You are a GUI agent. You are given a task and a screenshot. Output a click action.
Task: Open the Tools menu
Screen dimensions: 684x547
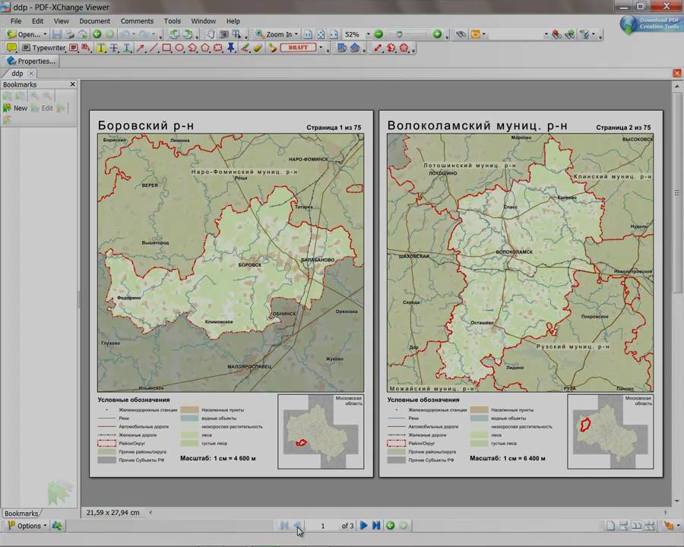coord(173,21)
